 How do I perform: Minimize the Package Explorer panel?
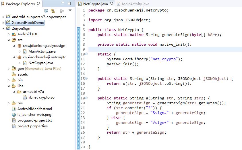point(63,3)
